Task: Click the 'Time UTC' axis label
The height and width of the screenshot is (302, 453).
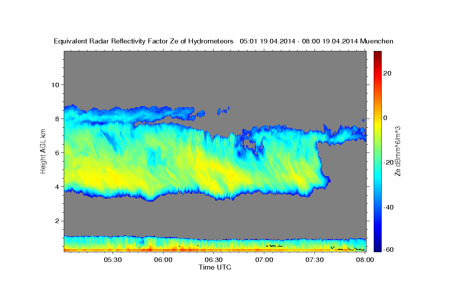Action: (x=215, y=267)
